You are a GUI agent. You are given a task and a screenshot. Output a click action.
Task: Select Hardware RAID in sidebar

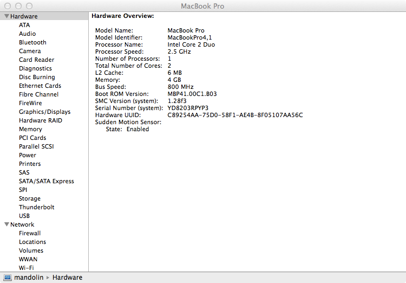coord(41,120)
